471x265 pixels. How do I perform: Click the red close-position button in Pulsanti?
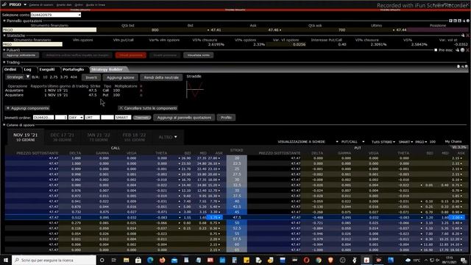click(x=131, y=55)
